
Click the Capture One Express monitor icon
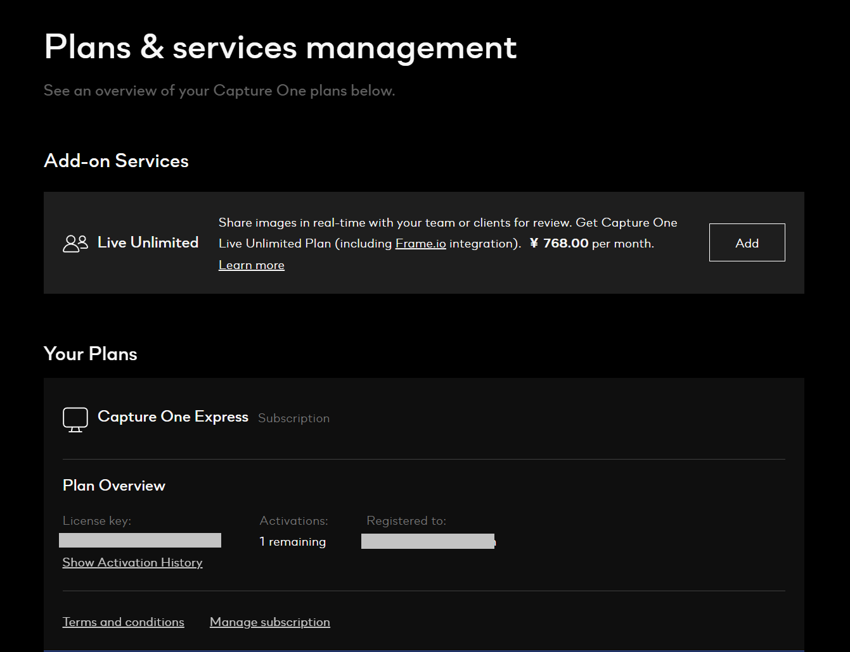click(75, 420)
